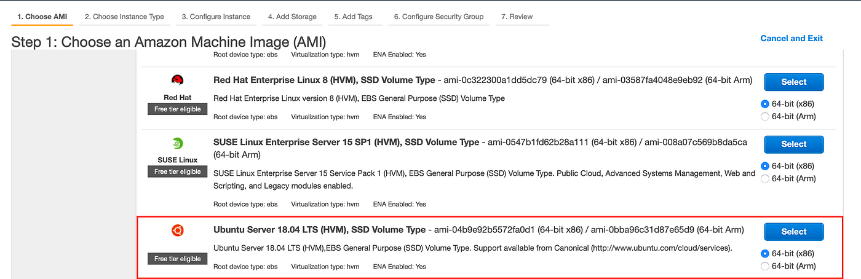Click 'Root device type: ebs' in SUSE row
The height and width of the screenshot is (279, 861).
pos(245,204)
